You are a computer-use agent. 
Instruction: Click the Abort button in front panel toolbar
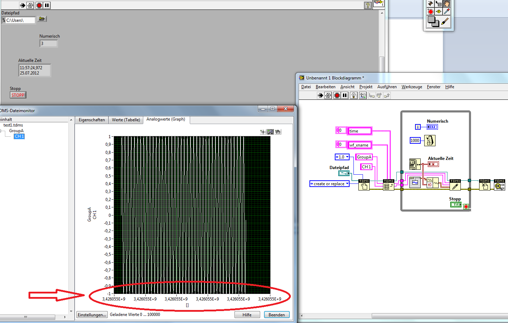point(39,5)
